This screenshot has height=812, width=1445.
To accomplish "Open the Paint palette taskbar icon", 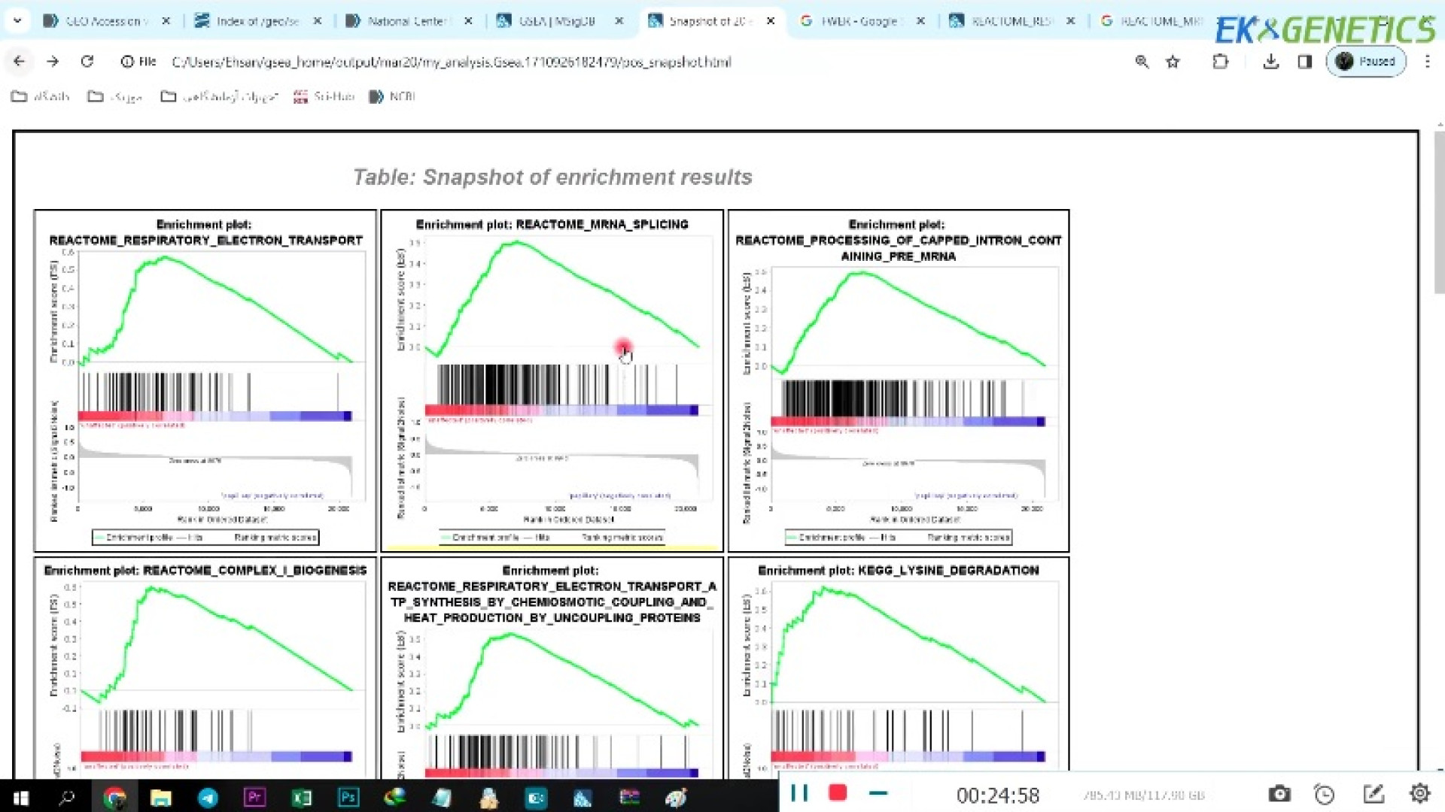I will coord(676,797).
